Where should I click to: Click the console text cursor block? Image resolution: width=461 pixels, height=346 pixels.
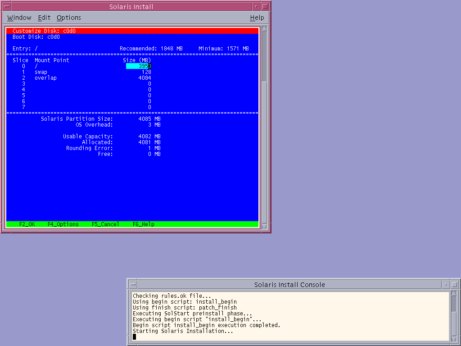[134, 337]
